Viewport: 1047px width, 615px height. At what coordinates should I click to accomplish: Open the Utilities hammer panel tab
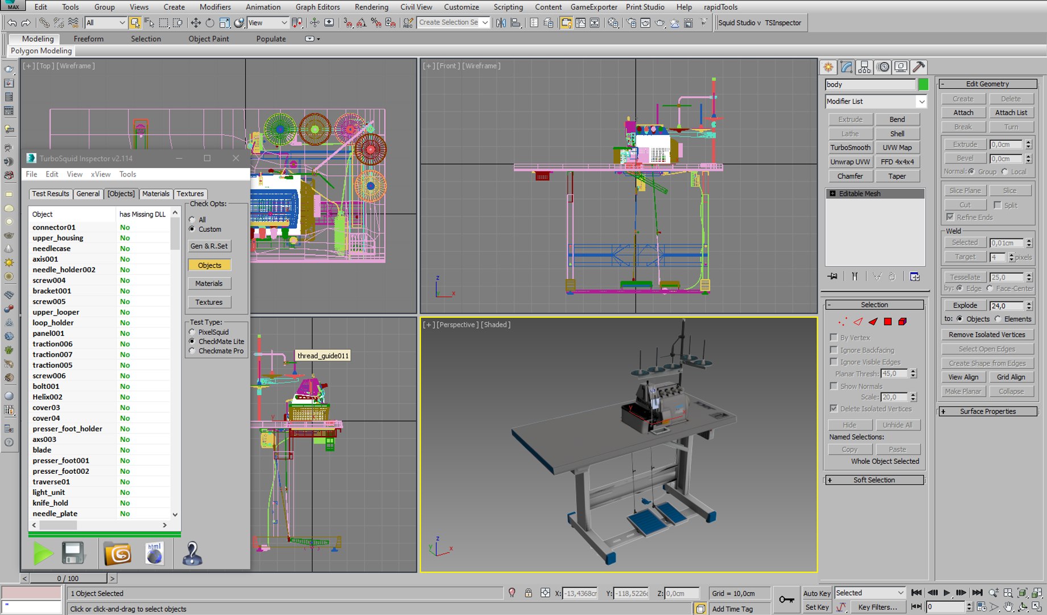coord(919,67)
